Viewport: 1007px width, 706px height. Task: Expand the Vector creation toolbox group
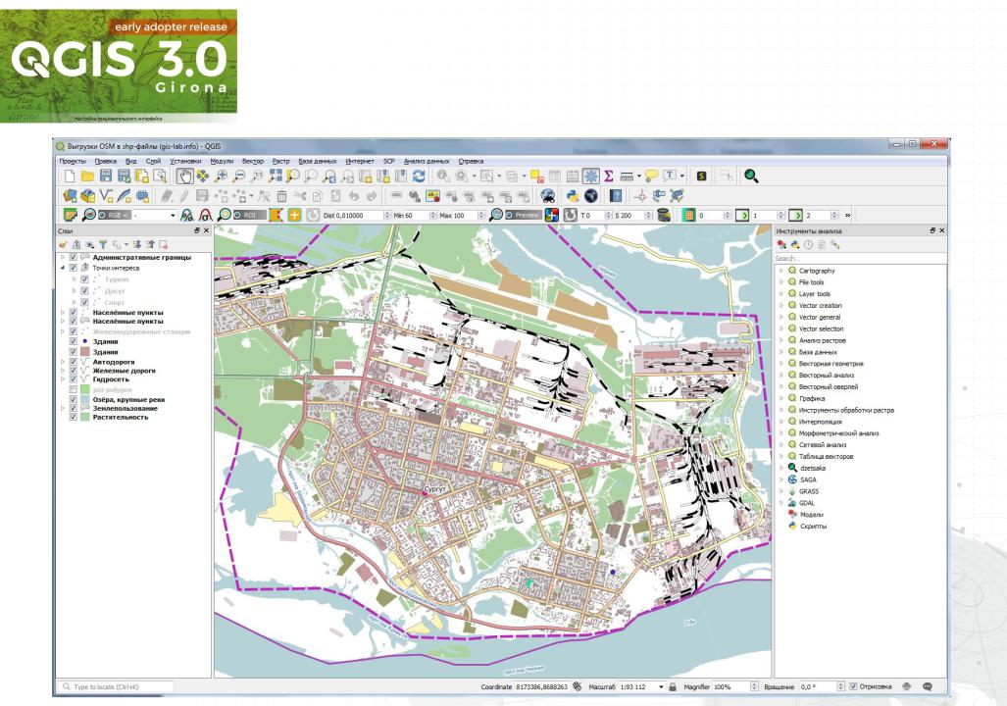tap(781, 306)
